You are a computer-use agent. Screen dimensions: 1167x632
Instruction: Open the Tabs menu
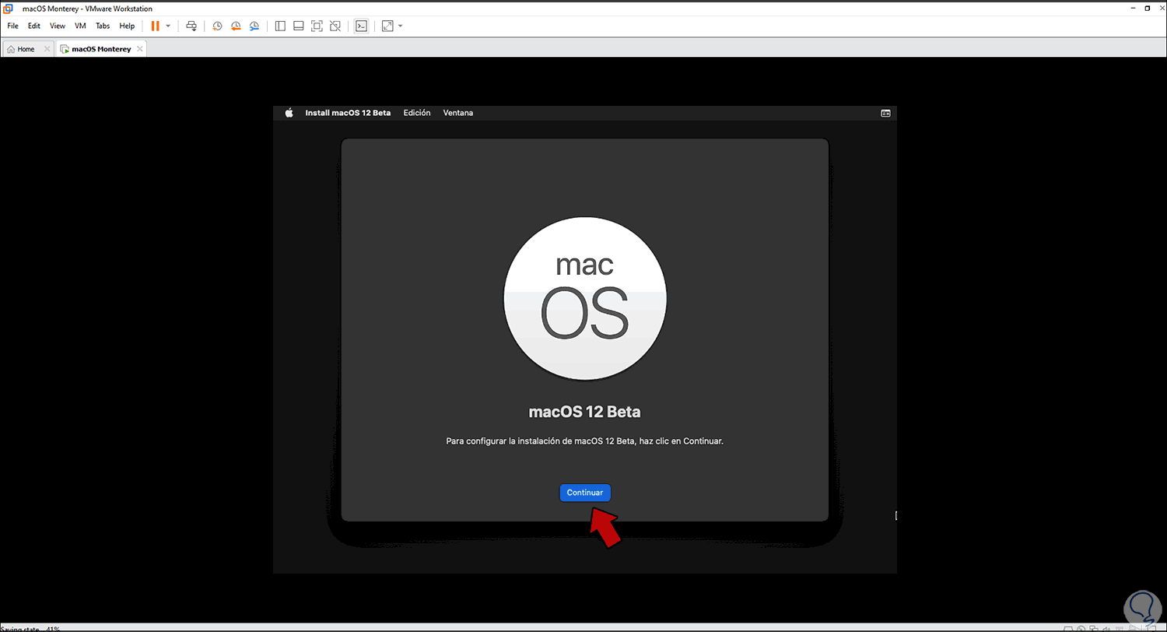pyautogui.click(x=103, y=26)
